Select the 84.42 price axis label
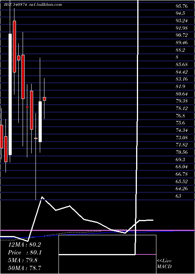The width and height of the screenshot is (195, 274). [182, 72]
